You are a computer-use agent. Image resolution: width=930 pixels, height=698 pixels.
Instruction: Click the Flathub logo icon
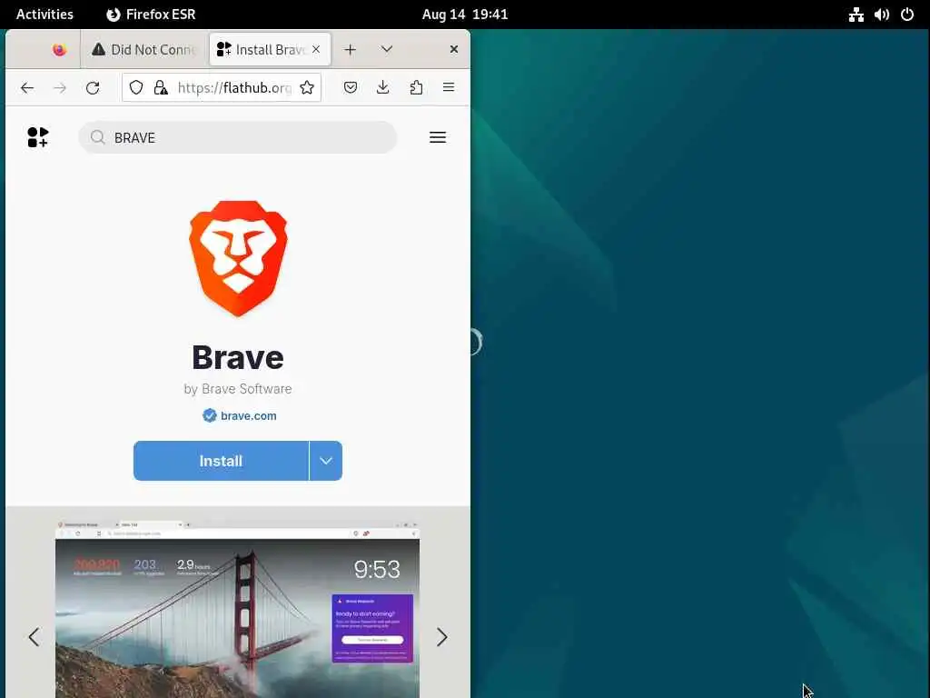click(38, 137)
